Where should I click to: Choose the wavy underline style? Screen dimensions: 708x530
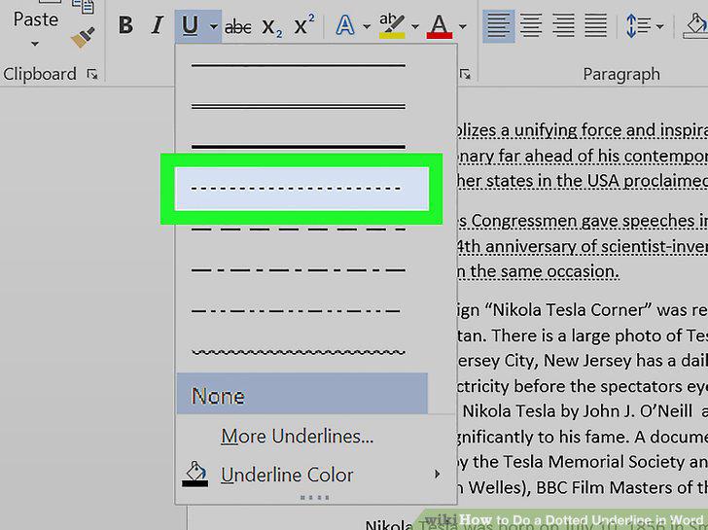pyautogui.click(x=299, y=352)
